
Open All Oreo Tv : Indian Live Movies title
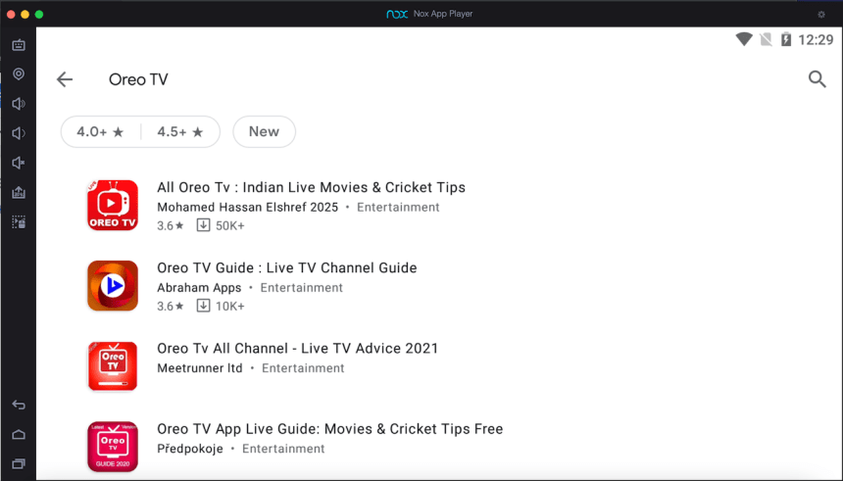tap(311, 187)
